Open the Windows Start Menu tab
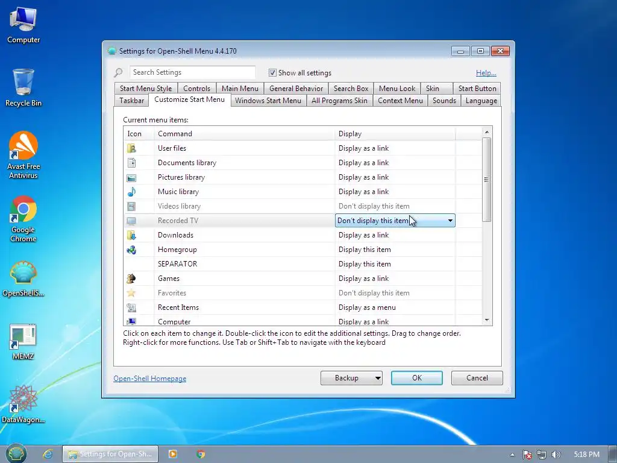 (268, 101)
